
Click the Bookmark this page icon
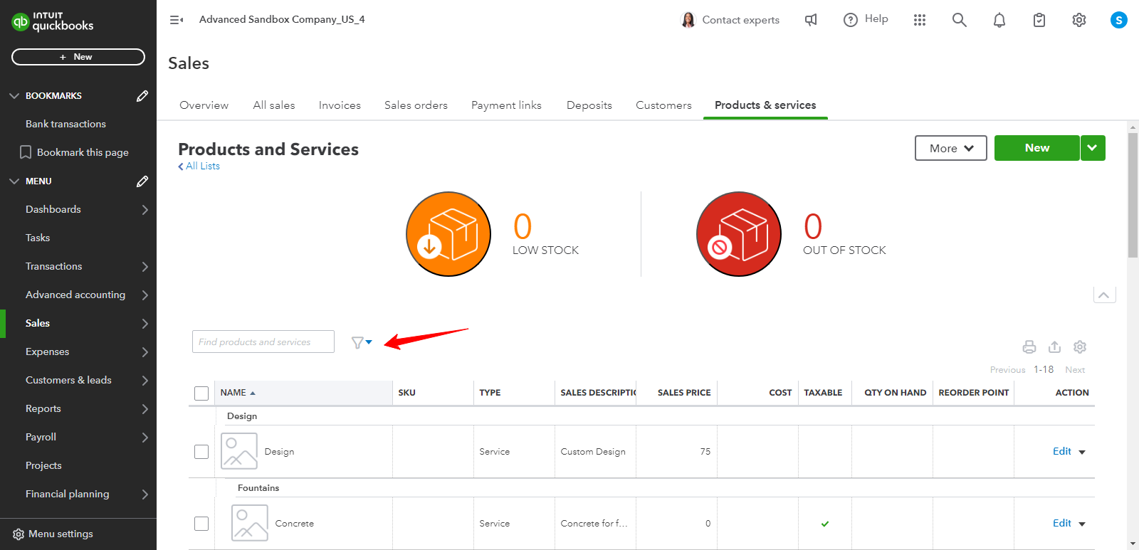[x=26, y=152]
